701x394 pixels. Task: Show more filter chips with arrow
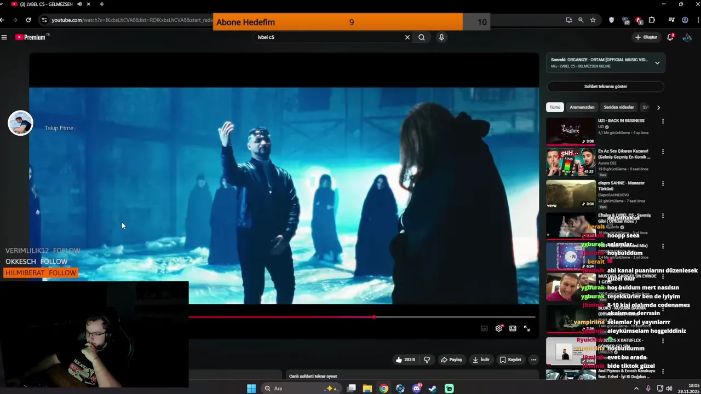tap(658, 108)
